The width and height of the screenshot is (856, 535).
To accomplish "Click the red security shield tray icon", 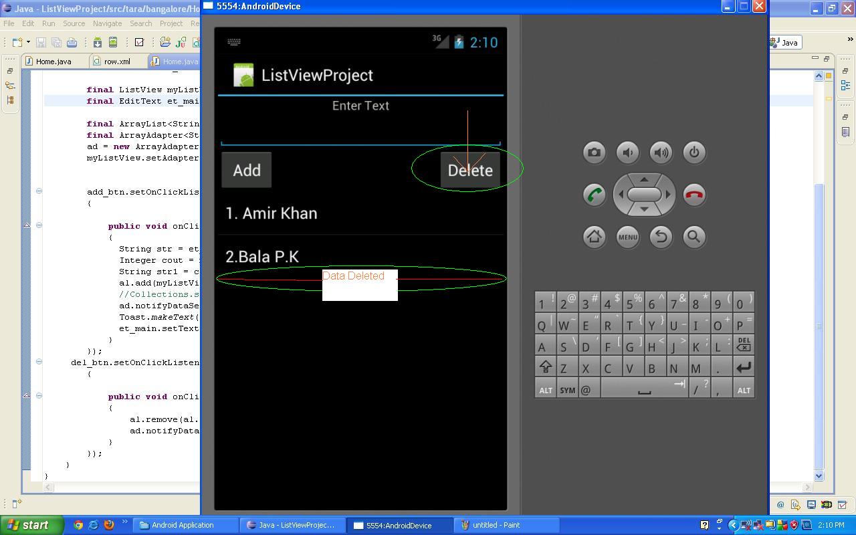I will tap(794, 525).
